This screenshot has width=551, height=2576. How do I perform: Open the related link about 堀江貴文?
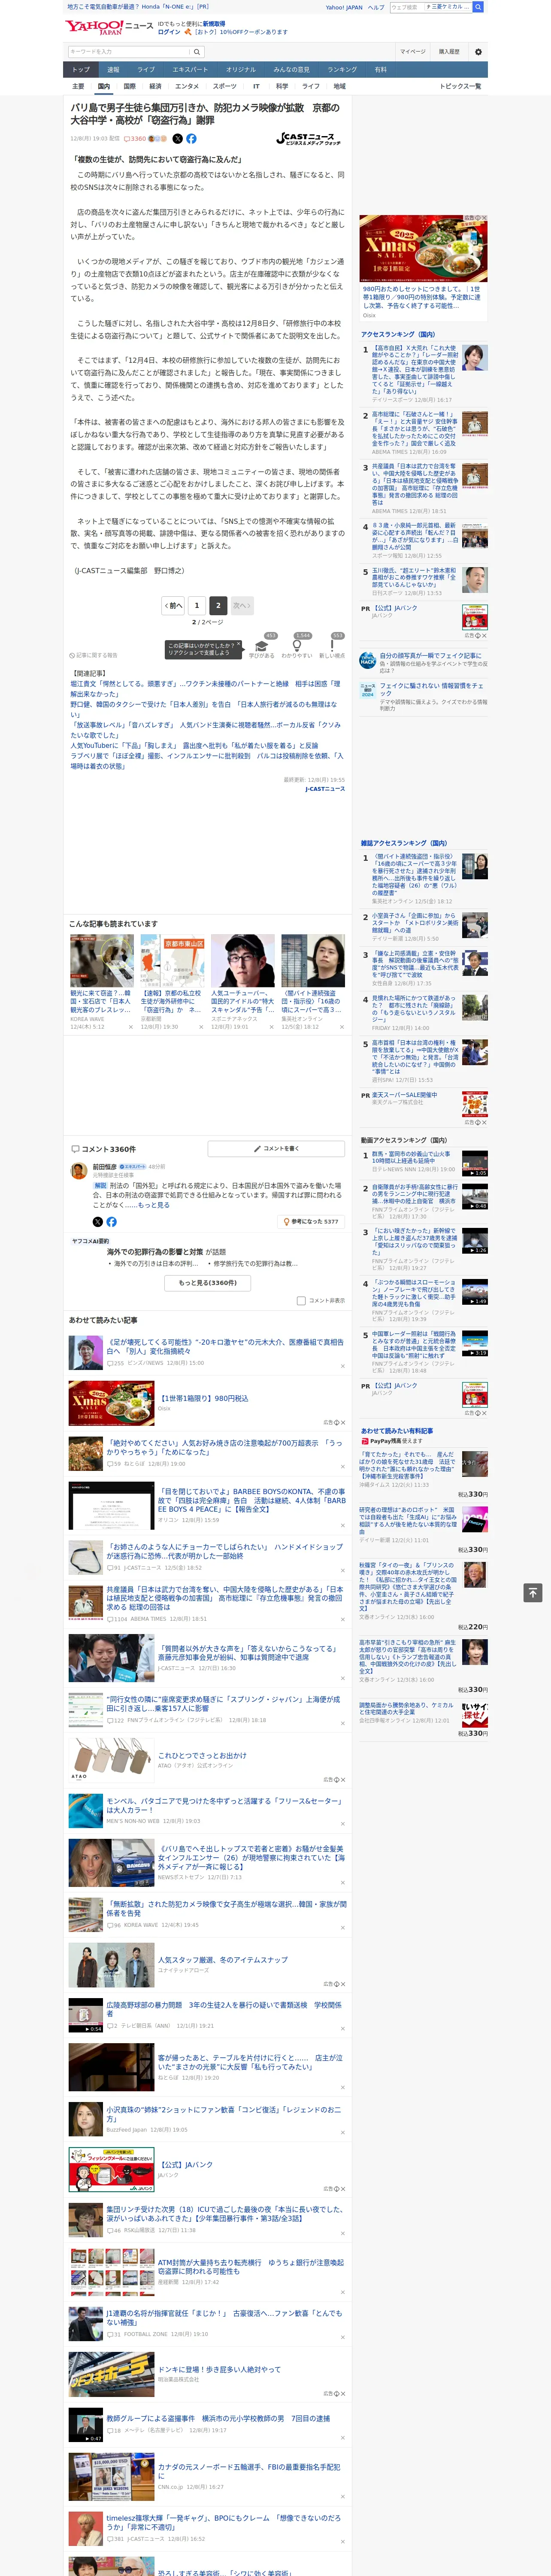pyautogui.click(x=205, y=689)
